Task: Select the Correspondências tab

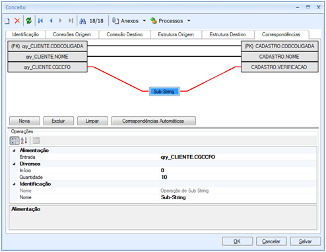Action: [281, 34]
